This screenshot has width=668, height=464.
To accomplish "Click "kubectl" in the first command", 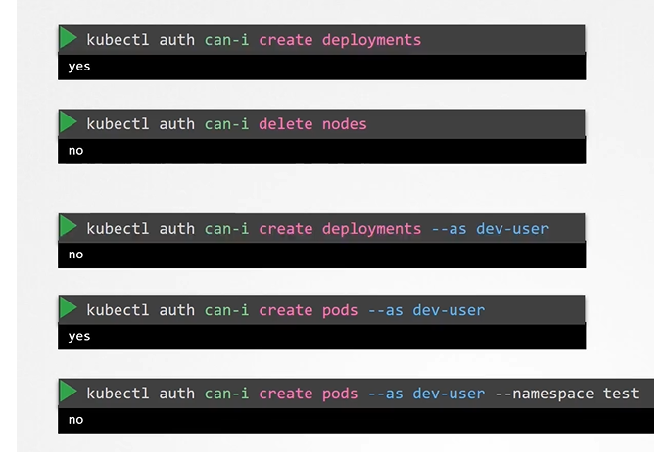I will pyautogui.click(x=117, y=40).
